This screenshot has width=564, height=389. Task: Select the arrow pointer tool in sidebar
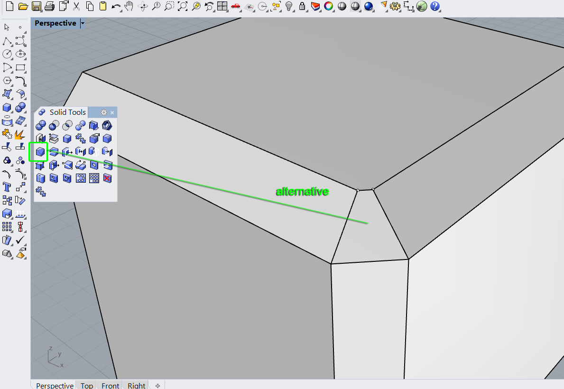point(7,28)
